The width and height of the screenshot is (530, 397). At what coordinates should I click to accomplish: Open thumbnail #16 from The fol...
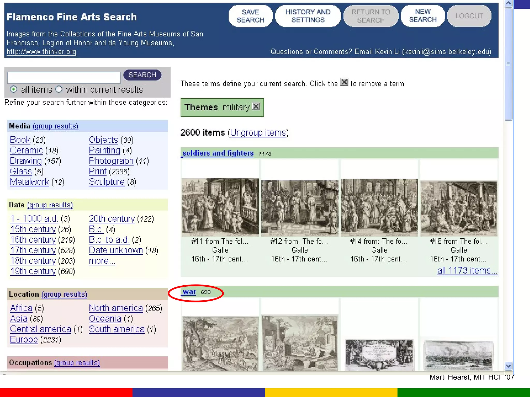[459, 208]
